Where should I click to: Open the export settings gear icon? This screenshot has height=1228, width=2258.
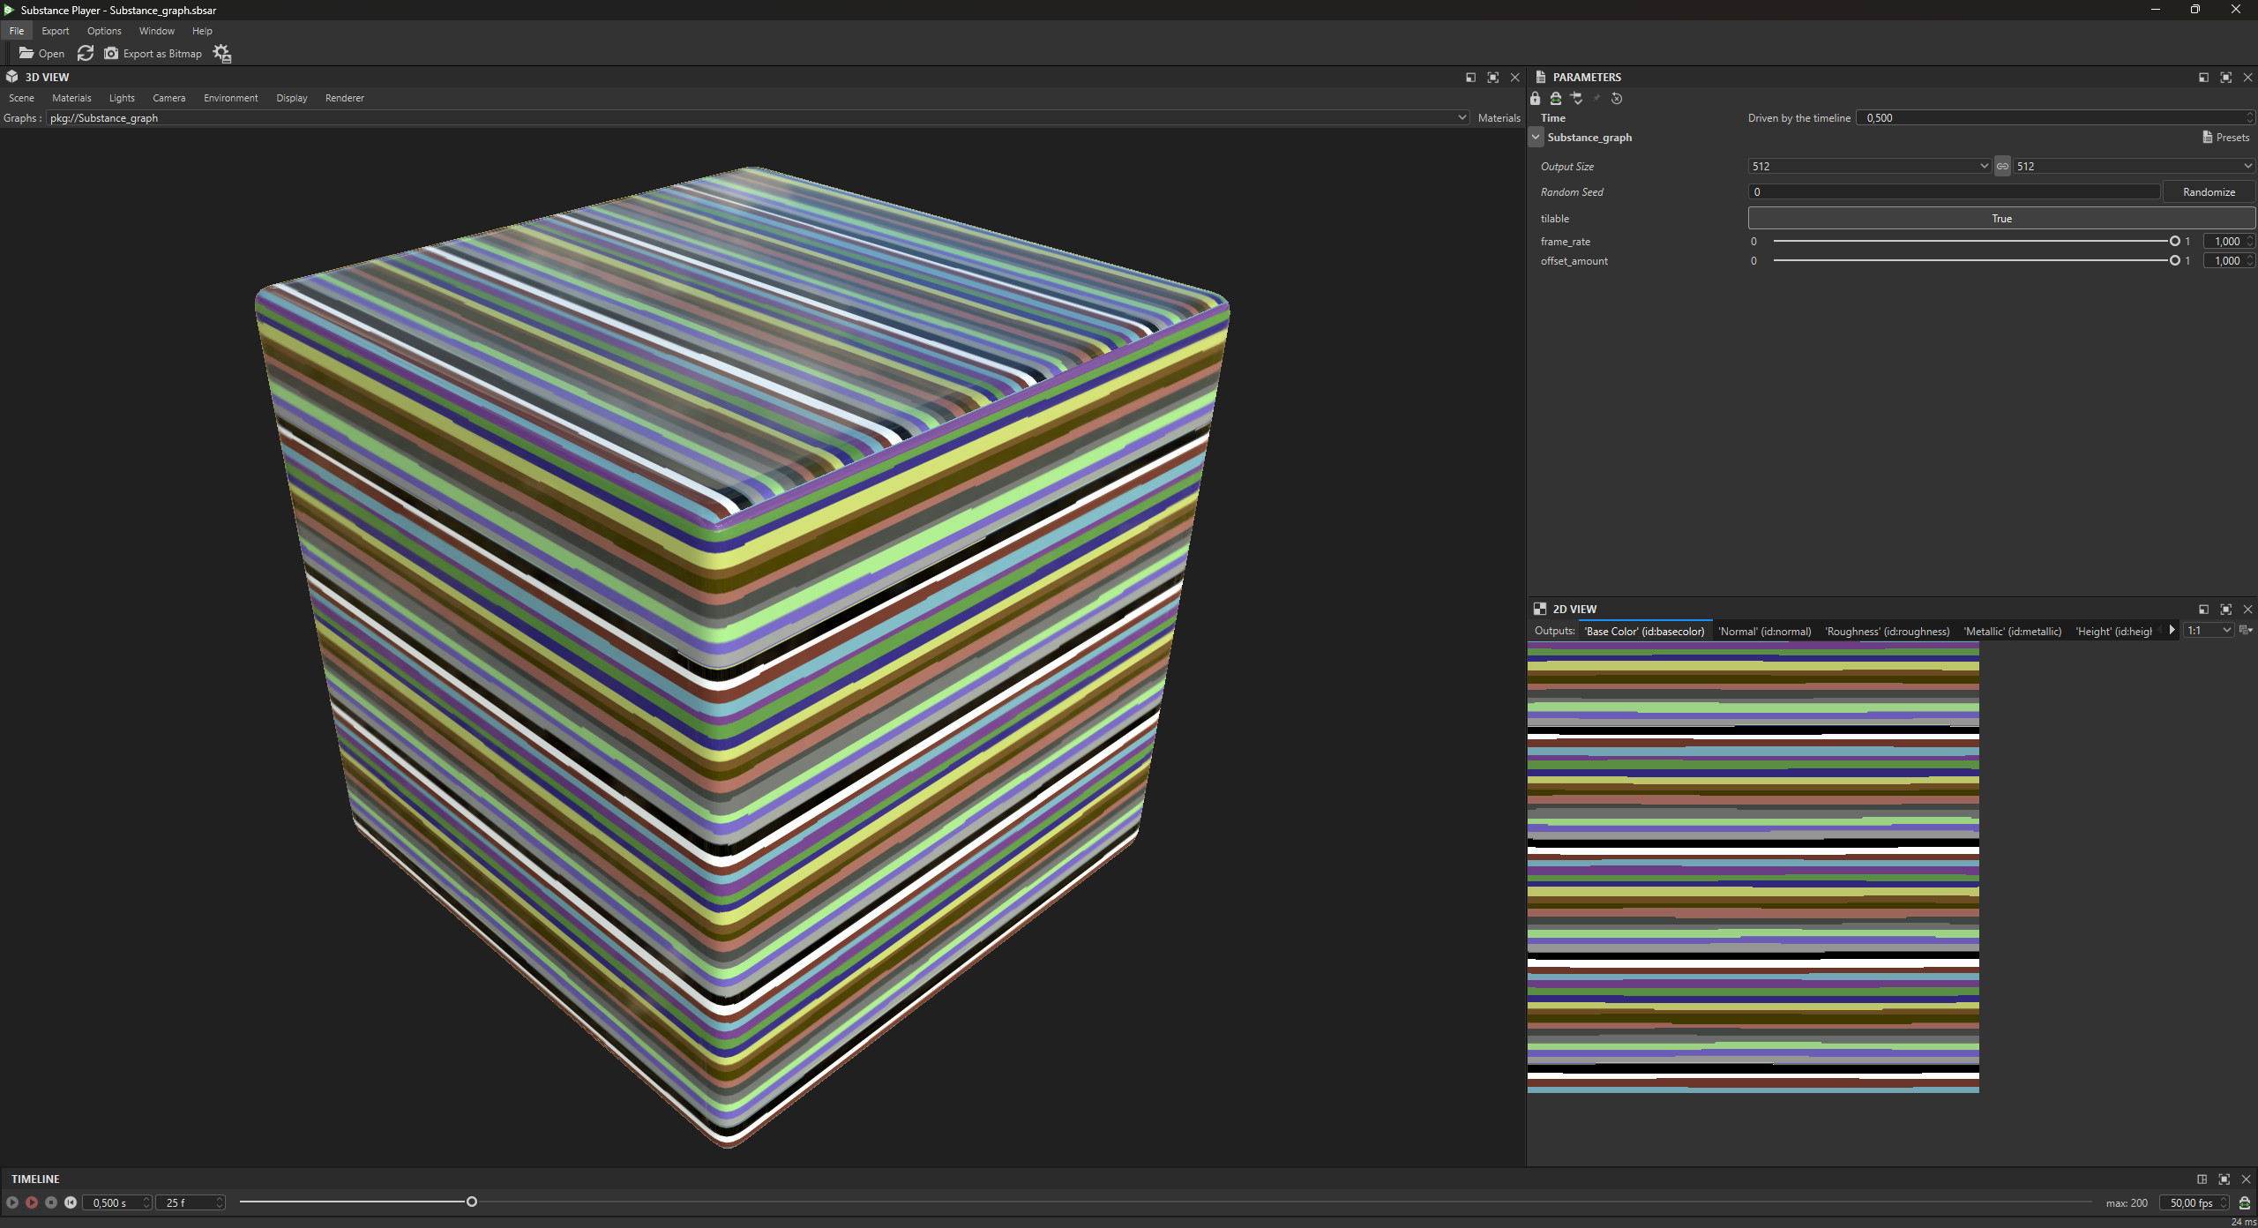pyautogui.click(x=221, y=54)
